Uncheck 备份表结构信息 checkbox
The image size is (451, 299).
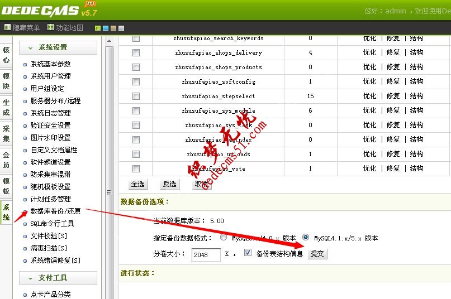[x=248, y=253]
